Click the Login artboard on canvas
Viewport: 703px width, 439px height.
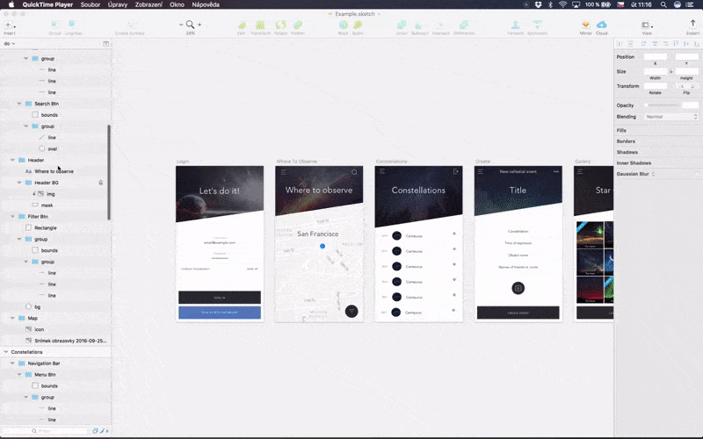click(x=220, y=244)
